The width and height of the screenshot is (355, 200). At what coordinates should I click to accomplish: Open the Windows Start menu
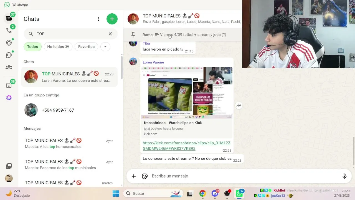click(x=116, y=194)
